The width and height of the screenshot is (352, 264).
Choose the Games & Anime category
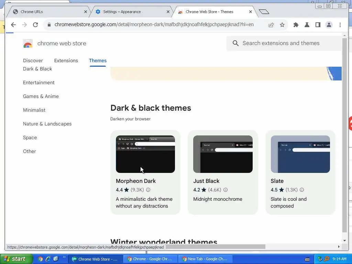click(x=41, y=96)
